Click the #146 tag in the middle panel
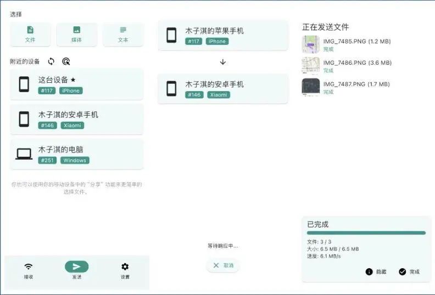 coord(194,95)
